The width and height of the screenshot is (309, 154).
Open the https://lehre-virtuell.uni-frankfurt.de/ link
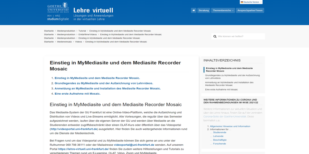pyautogui.click(x=83, y=149)
